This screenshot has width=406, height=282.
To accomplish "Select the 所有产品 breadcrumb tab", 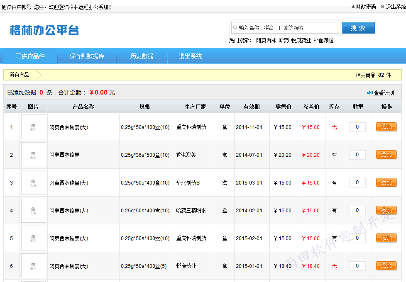I will (20, 75).
